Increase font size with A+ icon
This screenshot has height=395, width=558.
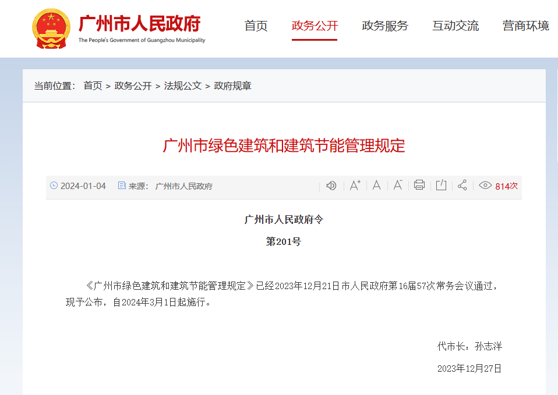[355, 185]
